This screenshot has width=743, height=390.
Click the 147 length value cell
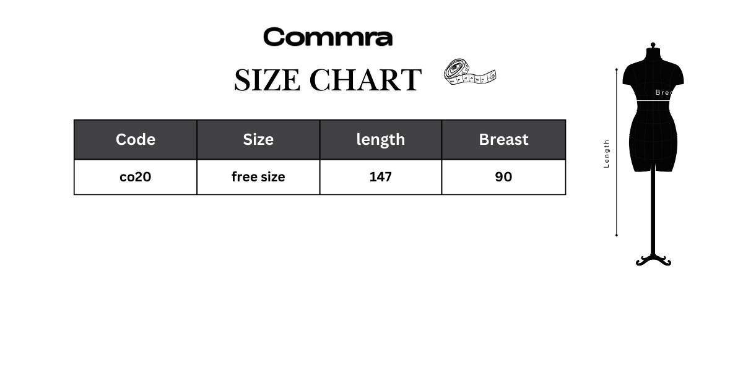[x=381, y=177]
